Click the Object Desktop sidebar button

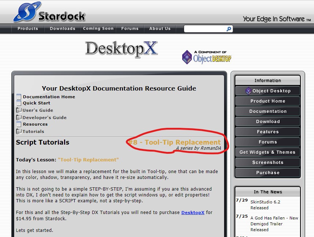point(268,91)
